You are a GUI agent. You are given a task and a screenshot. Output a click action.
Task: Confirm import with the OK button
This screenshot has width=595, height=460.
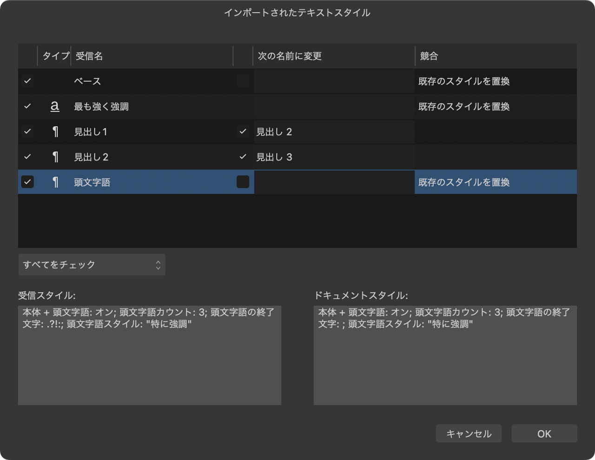(544, 433)
